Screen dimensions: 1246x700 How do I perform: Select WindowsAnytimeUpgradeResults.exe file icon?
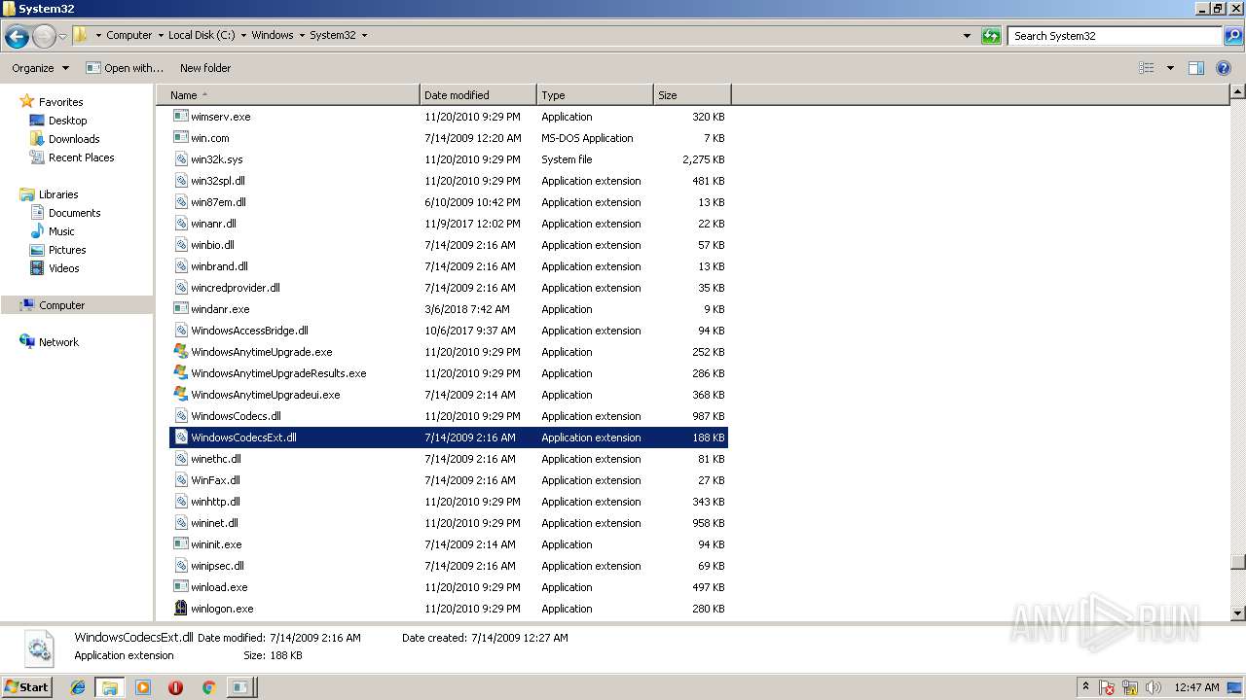(x=180, y=373)
